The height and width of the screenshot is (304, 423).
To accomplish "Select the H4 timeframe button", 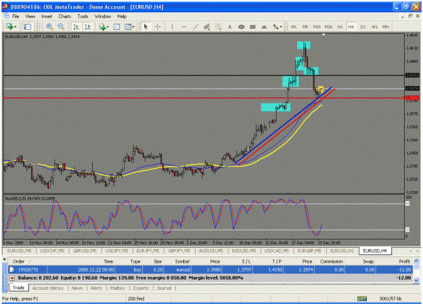I will click(351, 26).
